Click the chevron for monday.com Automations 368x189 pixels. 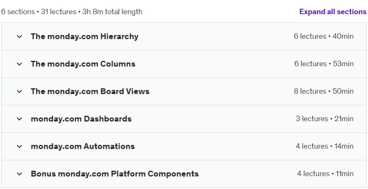pyautogui.click(x=20, y=147)
